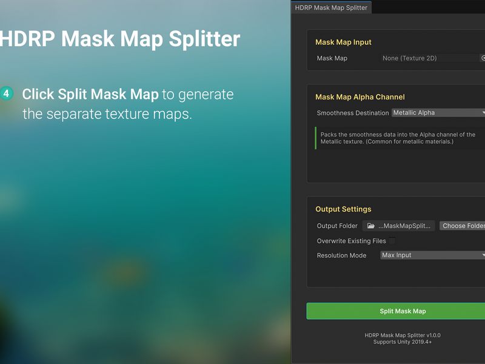Click the green Split Mask Map button

point(396,311)
